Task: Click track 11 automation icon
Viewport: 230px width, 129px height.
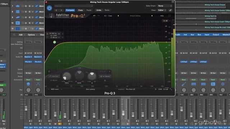Action: pos(37,29)
